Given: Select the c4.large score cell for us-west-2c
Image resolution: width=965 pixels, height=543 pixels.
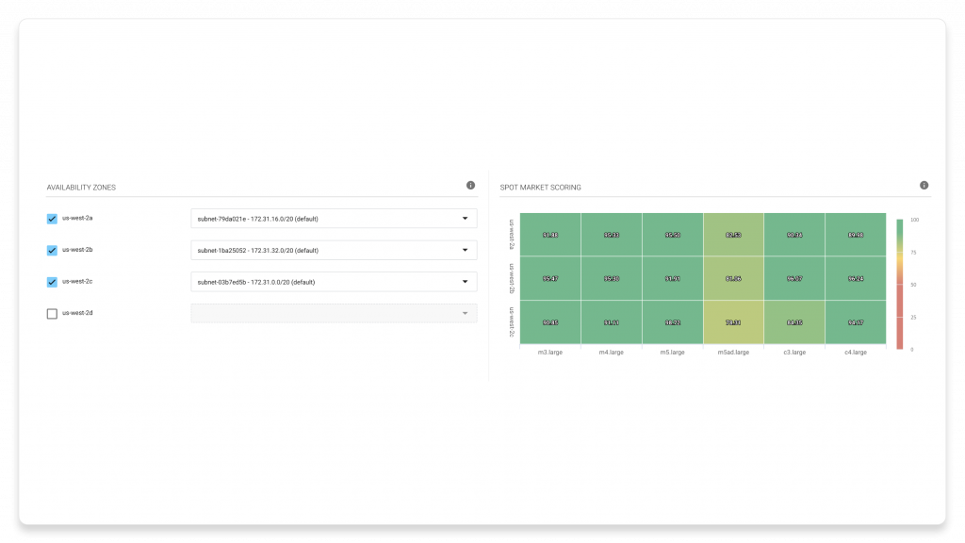Looking at the screenshot, I should 856,322.
